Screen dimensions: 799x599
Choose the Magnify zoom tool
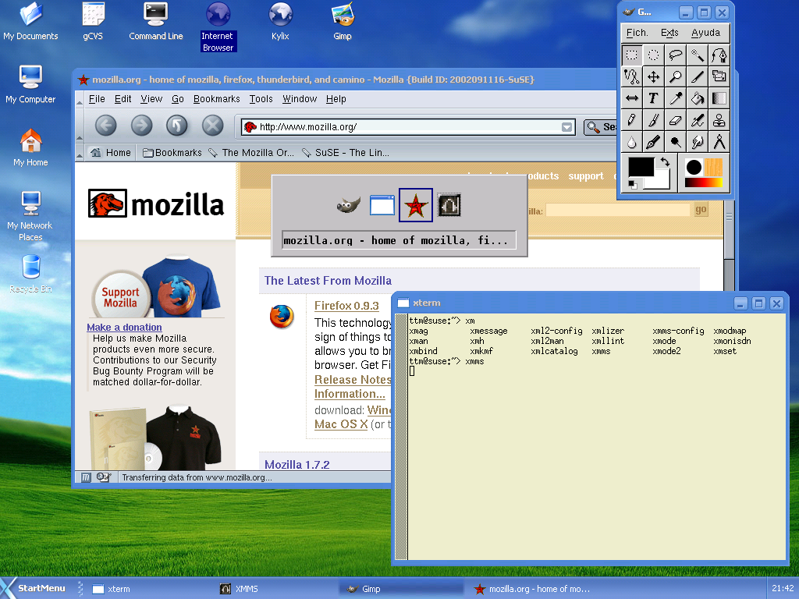click(x=676, y=77)
